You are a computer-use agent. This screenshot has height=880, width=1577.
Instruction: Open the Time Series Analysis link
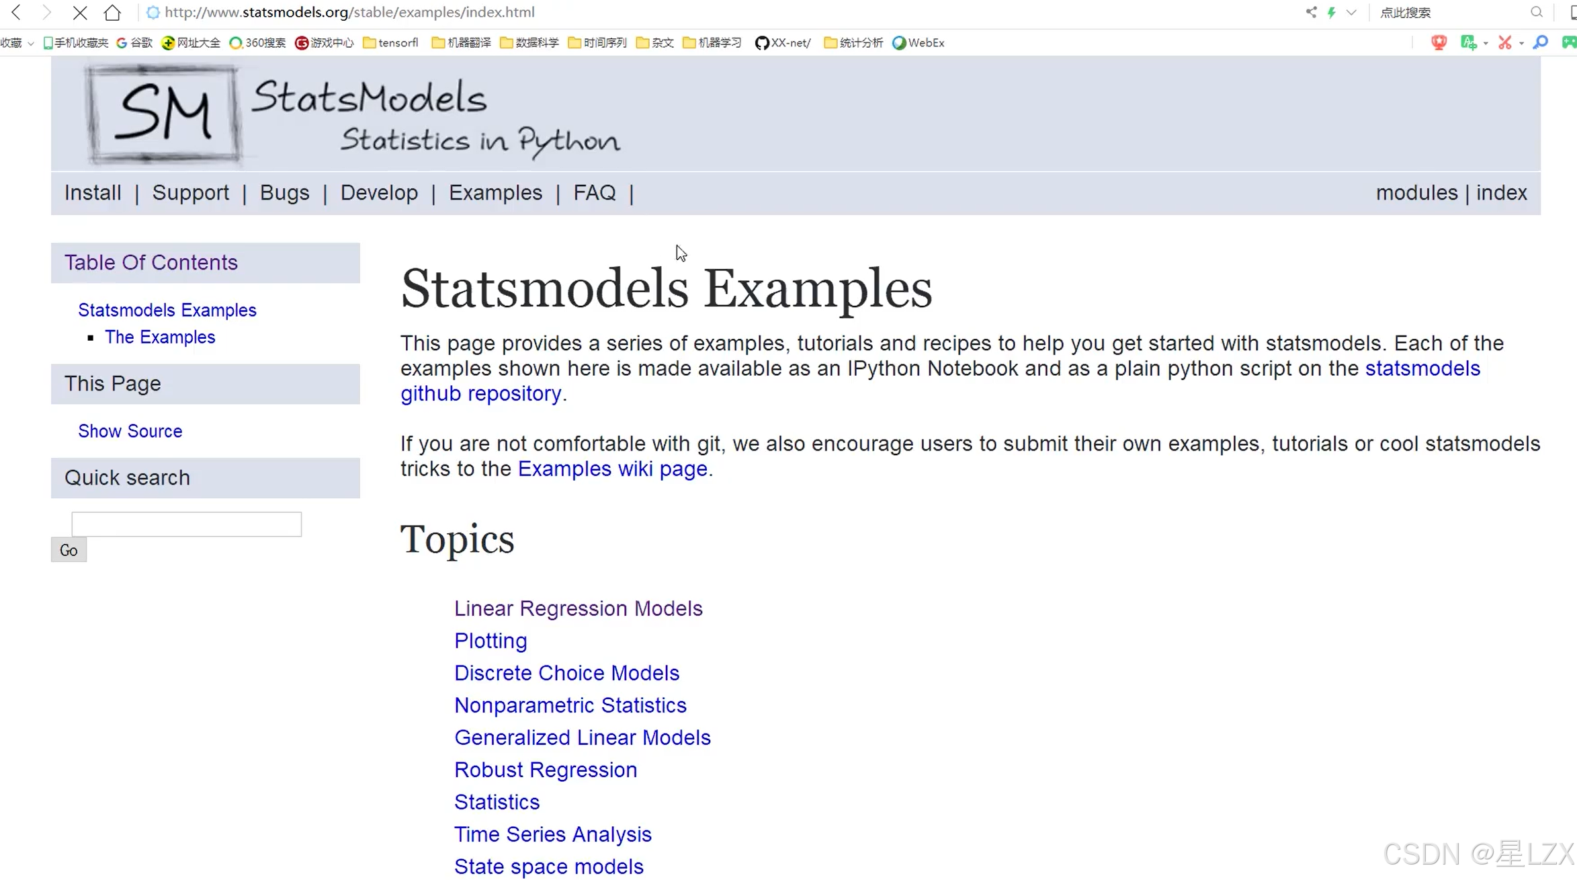point(552,834)
